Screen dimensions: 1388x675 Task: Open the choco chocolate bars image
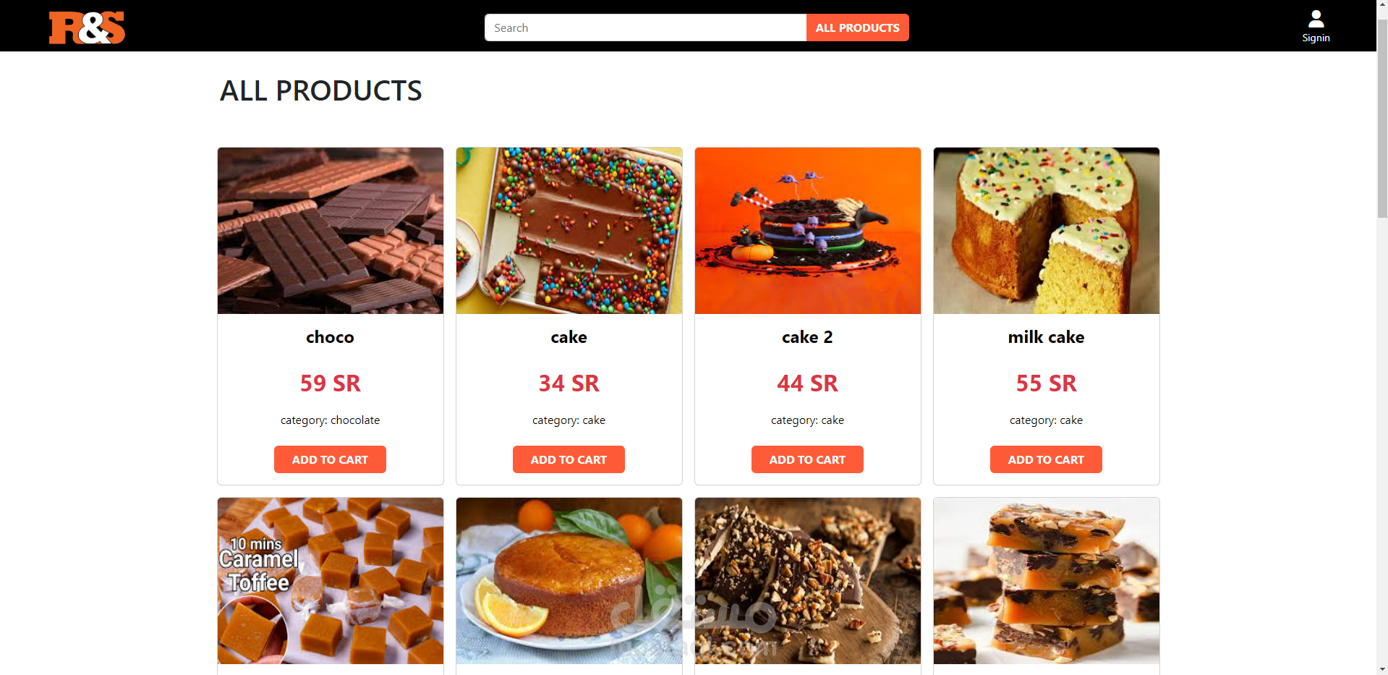pyautogui.click(x=331, y=231)
